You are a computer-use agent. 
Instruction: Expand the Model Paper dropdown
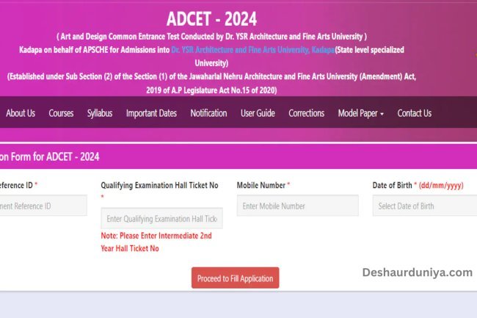[361, 113]
